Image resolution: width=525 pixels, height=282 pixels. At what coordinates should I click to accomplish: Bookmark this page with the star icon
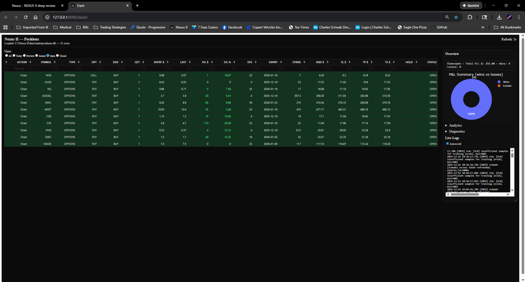point(456,17)
